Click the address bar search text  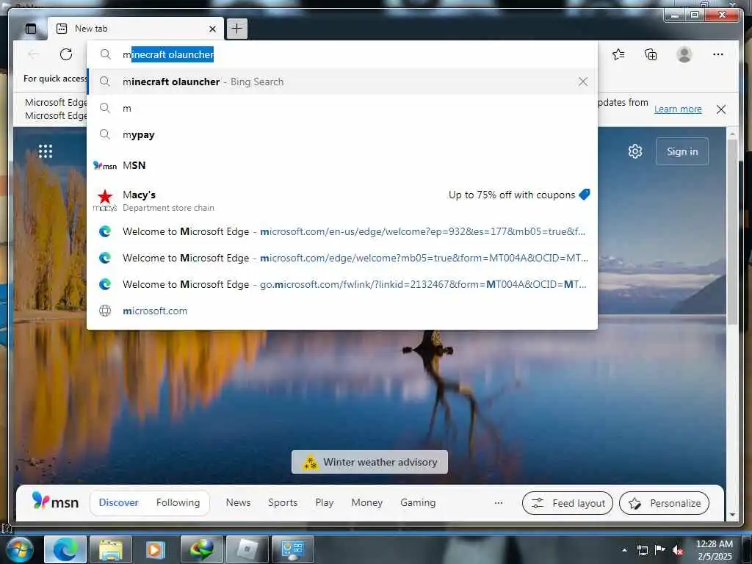pos(168,54)
